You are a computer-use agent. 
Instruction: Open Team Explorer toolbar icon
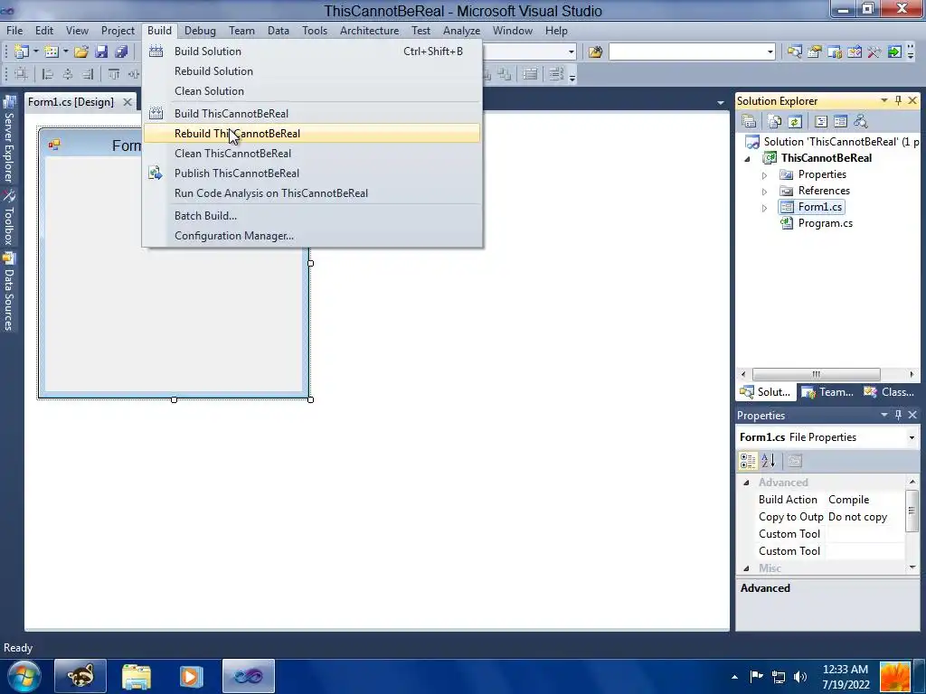(835, 52)
